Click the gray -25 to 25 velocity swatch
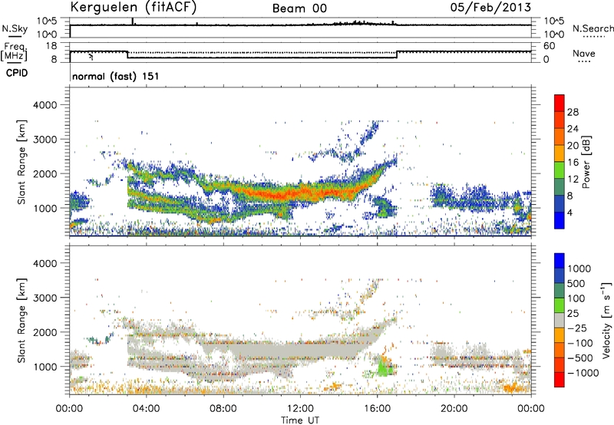This screenshot has width=614, height=425. point(560,320)
